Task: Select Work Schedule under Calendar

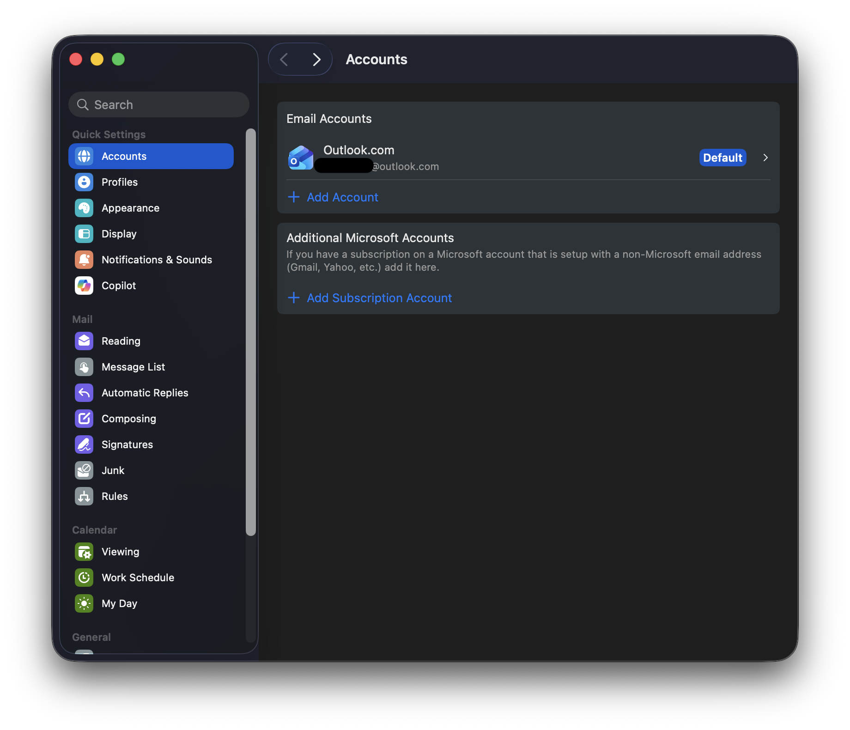Action: click(x=151, y=578)
